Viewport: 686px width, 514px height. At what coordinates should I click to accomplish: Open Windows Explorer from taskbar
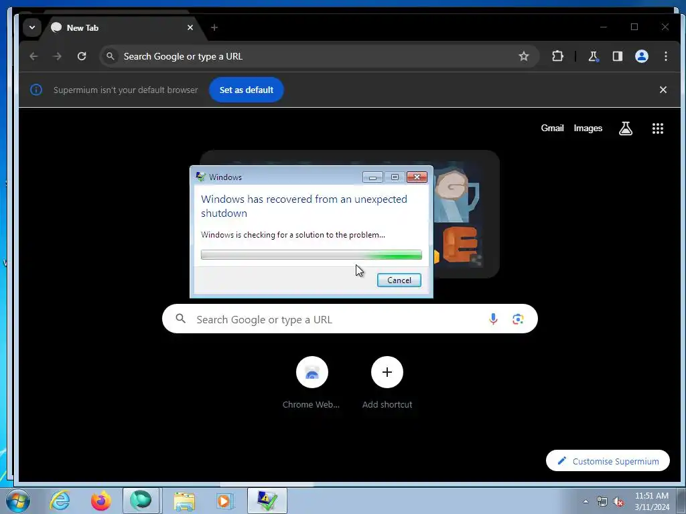coord(184,501)
